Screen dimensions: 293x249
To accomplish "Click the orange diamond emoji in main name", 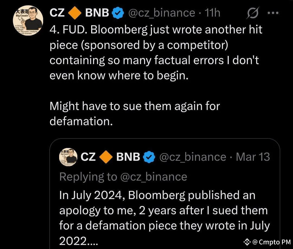I will 75,13.
